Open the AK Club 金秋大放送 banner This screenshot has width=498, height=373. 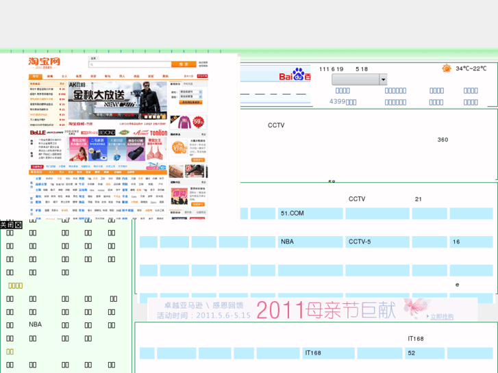point(117,101)
